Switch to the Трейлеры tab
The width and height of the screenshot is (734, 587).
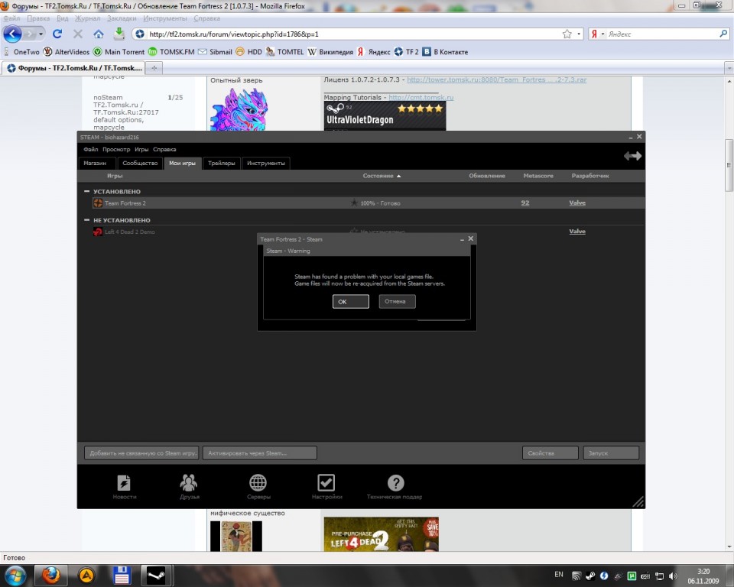point(222,163)
